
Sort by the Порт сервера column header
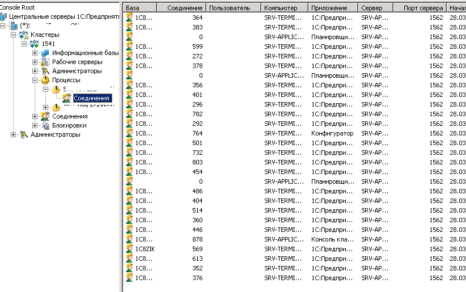click(420, 8)
